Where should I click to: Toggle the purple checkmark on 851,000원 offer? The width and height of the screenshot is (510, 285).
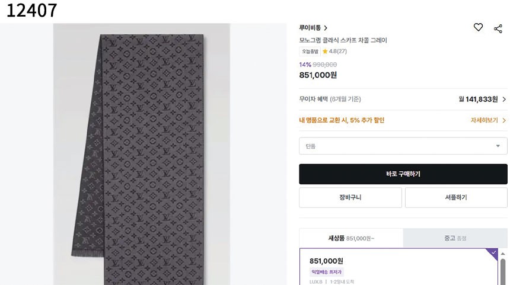point(493,252)
